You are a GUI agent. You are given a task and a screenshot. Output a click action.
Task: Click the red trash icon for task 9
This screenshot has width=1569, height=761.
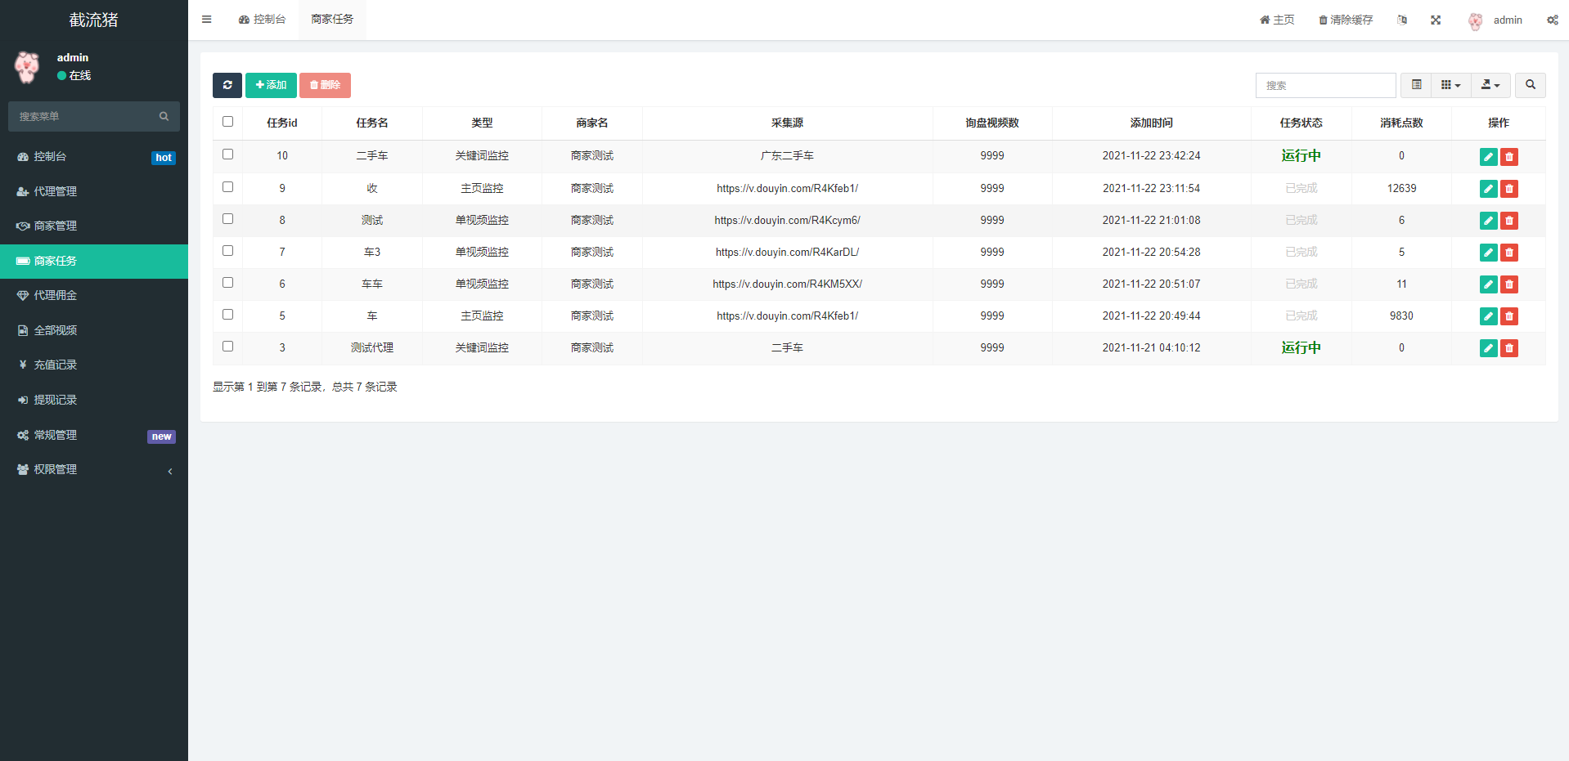pyautogui.click(x=1509, y=189)
